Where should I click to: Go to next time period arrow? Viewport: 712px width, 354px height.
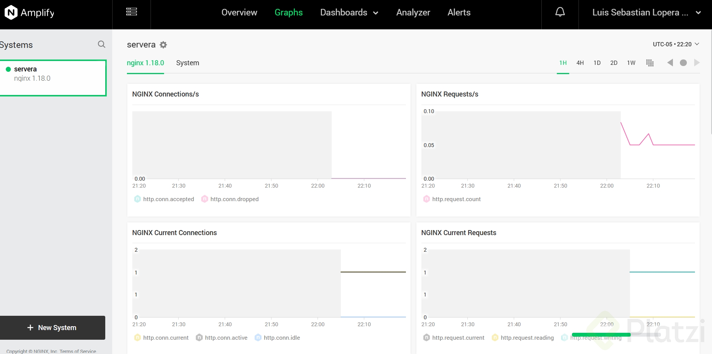coord(697,63)
